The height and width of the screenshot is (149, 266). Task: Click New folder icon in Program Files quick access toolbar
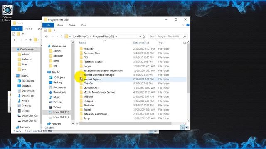(x=50, y=30)
